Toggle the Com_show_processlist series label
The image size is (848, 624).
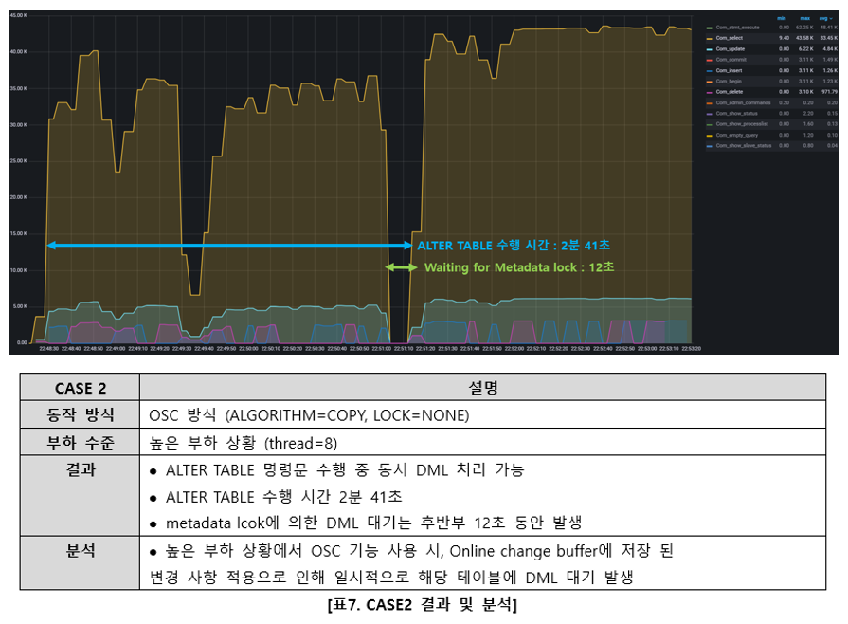coord(742,124)
